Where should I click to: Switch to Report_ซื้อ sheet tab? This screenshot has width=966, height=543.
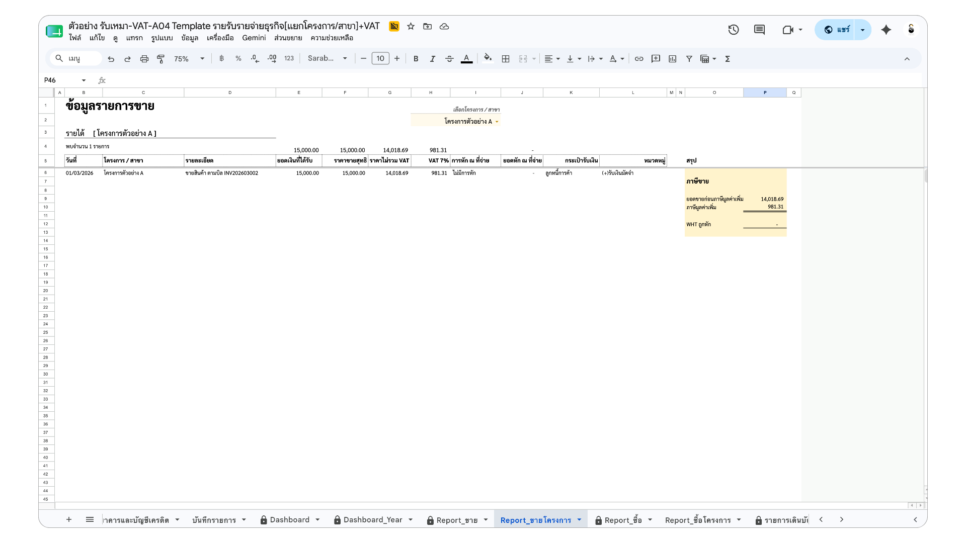[623, 520]
